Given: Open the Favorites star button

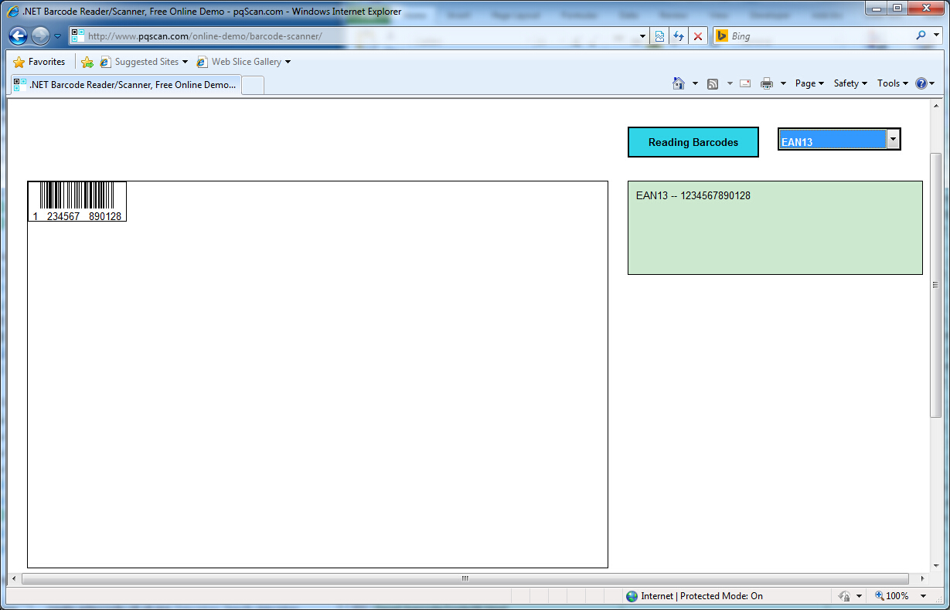Looking at the screenshot, I should (x=39, y=62).
